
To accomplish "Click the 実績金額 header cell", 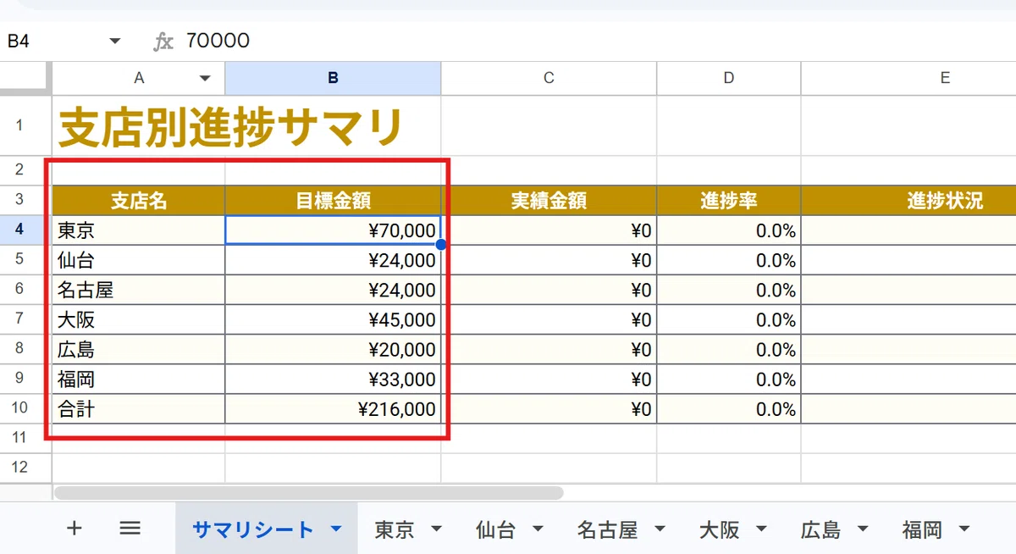I will pos(549,201).
